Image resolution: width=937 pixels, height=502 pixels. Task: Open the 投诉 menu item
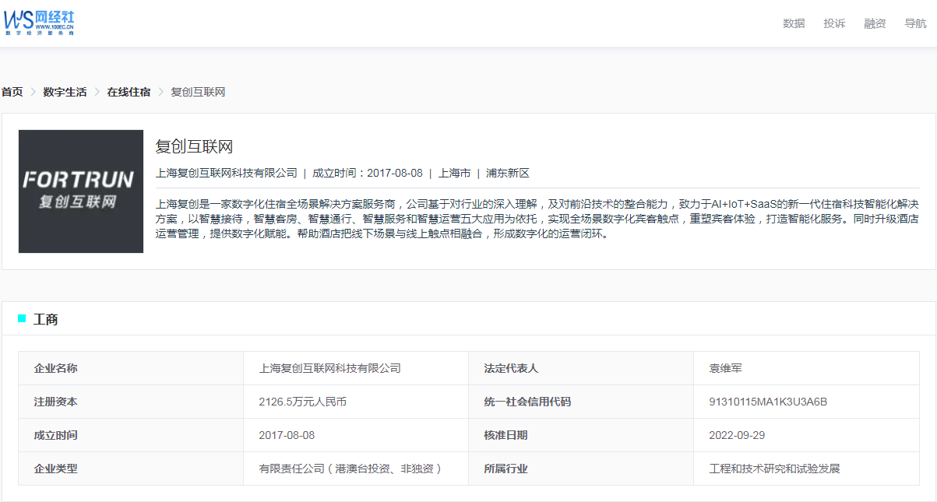click(834, 23)
